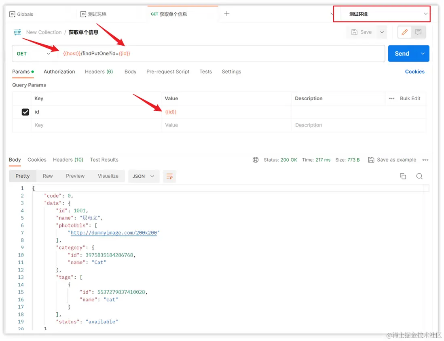The width and height of the screenshot is (444, 341).
Task: Click the globe network info icon
Action: pos(256,160)
